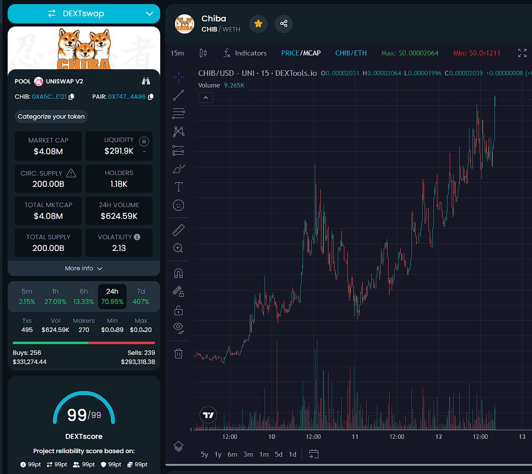
Task: Share the Chiba pair
Action: point(284,23)
